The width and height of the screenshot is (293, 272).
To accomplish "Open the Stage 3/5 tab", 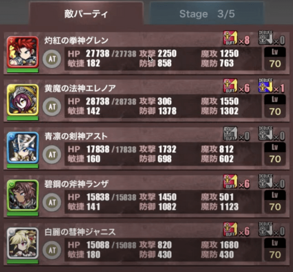I will coord(207,14).
